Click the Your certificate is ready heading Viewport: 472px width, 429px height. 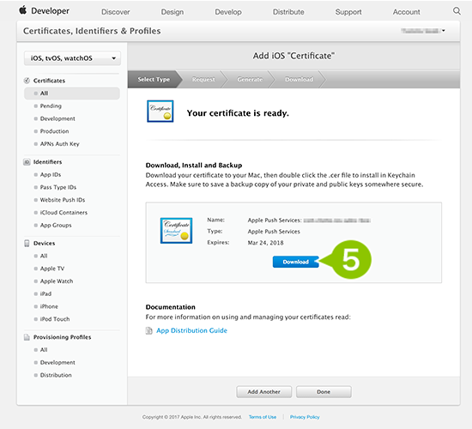point(238,113)
